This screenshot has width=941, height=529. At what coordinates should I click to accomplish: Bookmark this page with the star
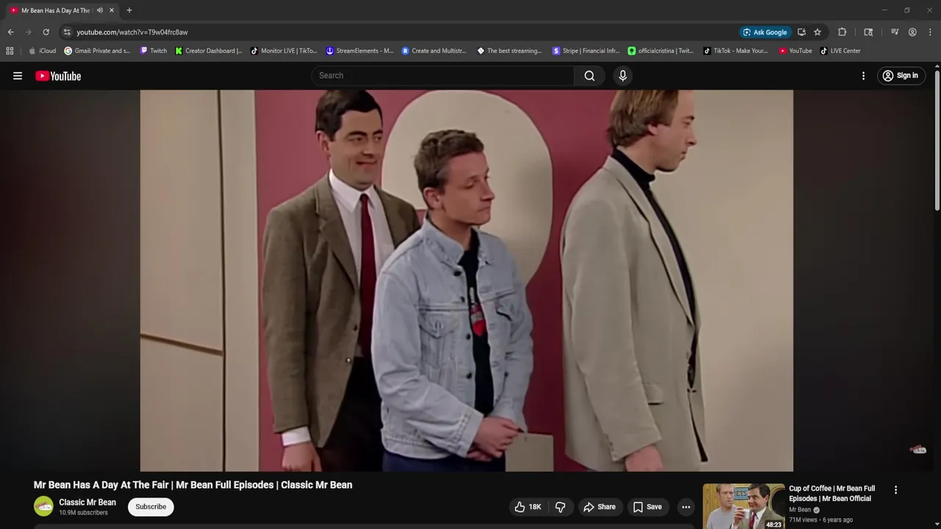817,32
